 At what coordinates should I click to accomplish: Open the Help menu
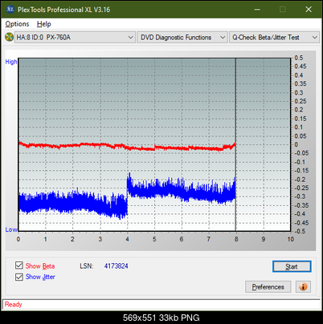(44, 24)
